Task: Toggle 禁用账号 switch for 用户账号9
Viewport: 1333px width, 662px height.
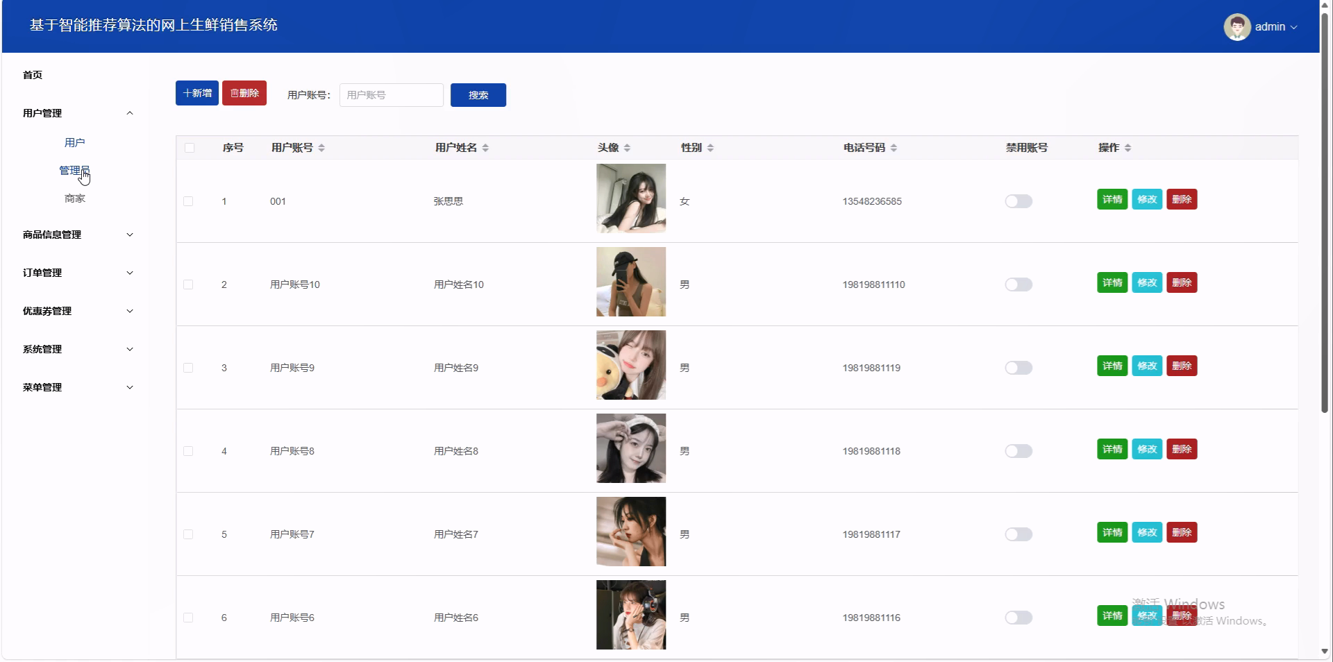Action: coord(1018,368)
